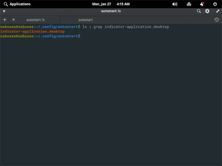Open the terminal search (magnifier) icon
222x166 pixels.
tap(199, 11)
